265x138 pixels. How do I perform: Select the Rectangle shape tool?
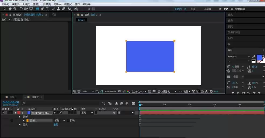pyautogui.click(x=37, y=9)
